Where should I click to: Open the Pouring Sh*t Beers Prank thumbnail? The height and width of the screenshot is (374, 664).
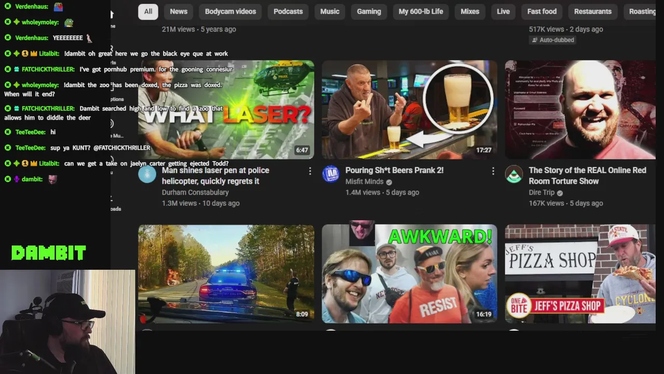pos(409,110)
